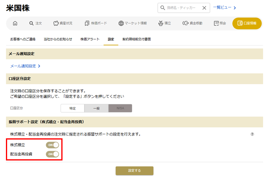Toggle the 株式積立 ON switch
The height and width of the screenshot is (183, 269).
point(52,145)
